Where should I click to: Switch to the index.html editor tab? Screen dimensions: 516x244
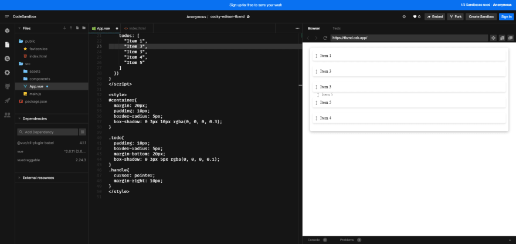[x=137, y=28]
